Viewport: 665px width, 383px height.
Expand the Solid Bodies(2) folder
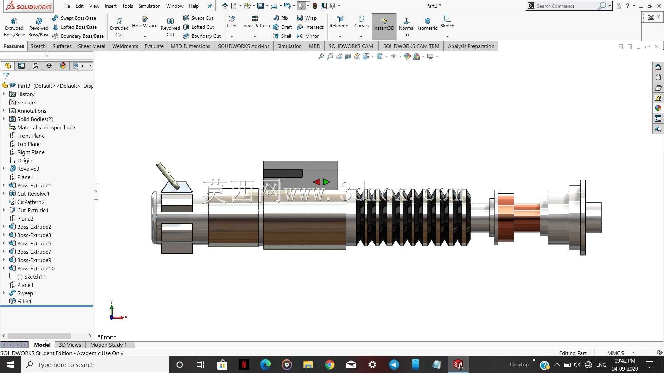(x=4, y=119)
